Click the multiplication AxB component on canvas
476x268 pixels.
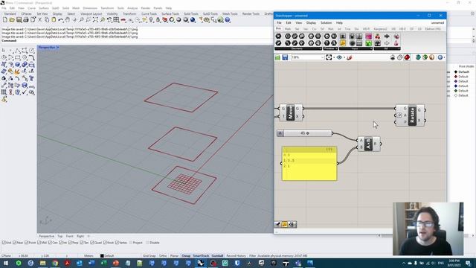coord(369,144)
